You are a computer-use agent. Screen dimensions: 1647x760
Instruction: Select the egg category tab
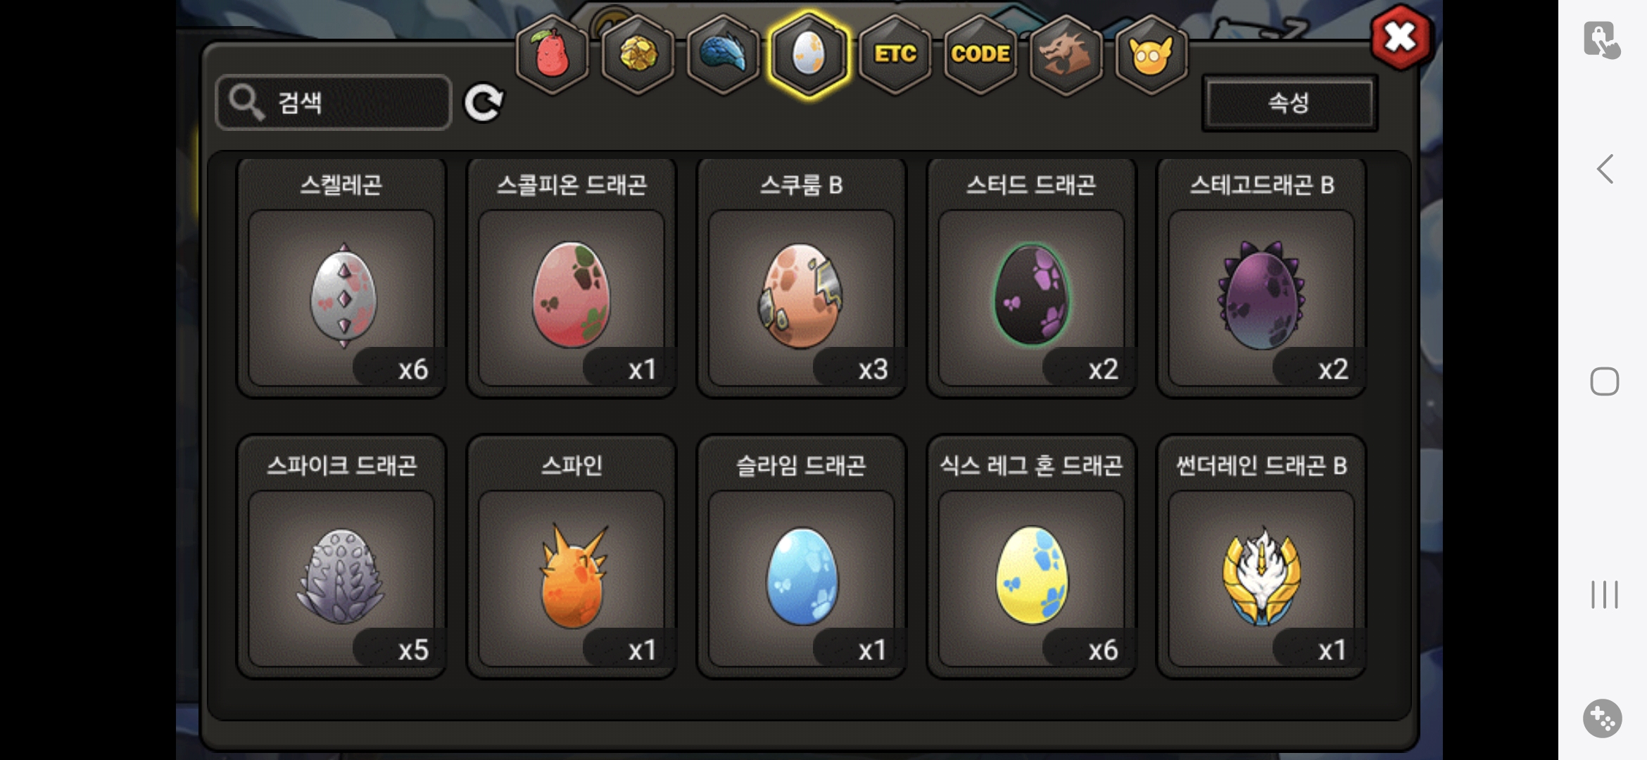point(809,54)
